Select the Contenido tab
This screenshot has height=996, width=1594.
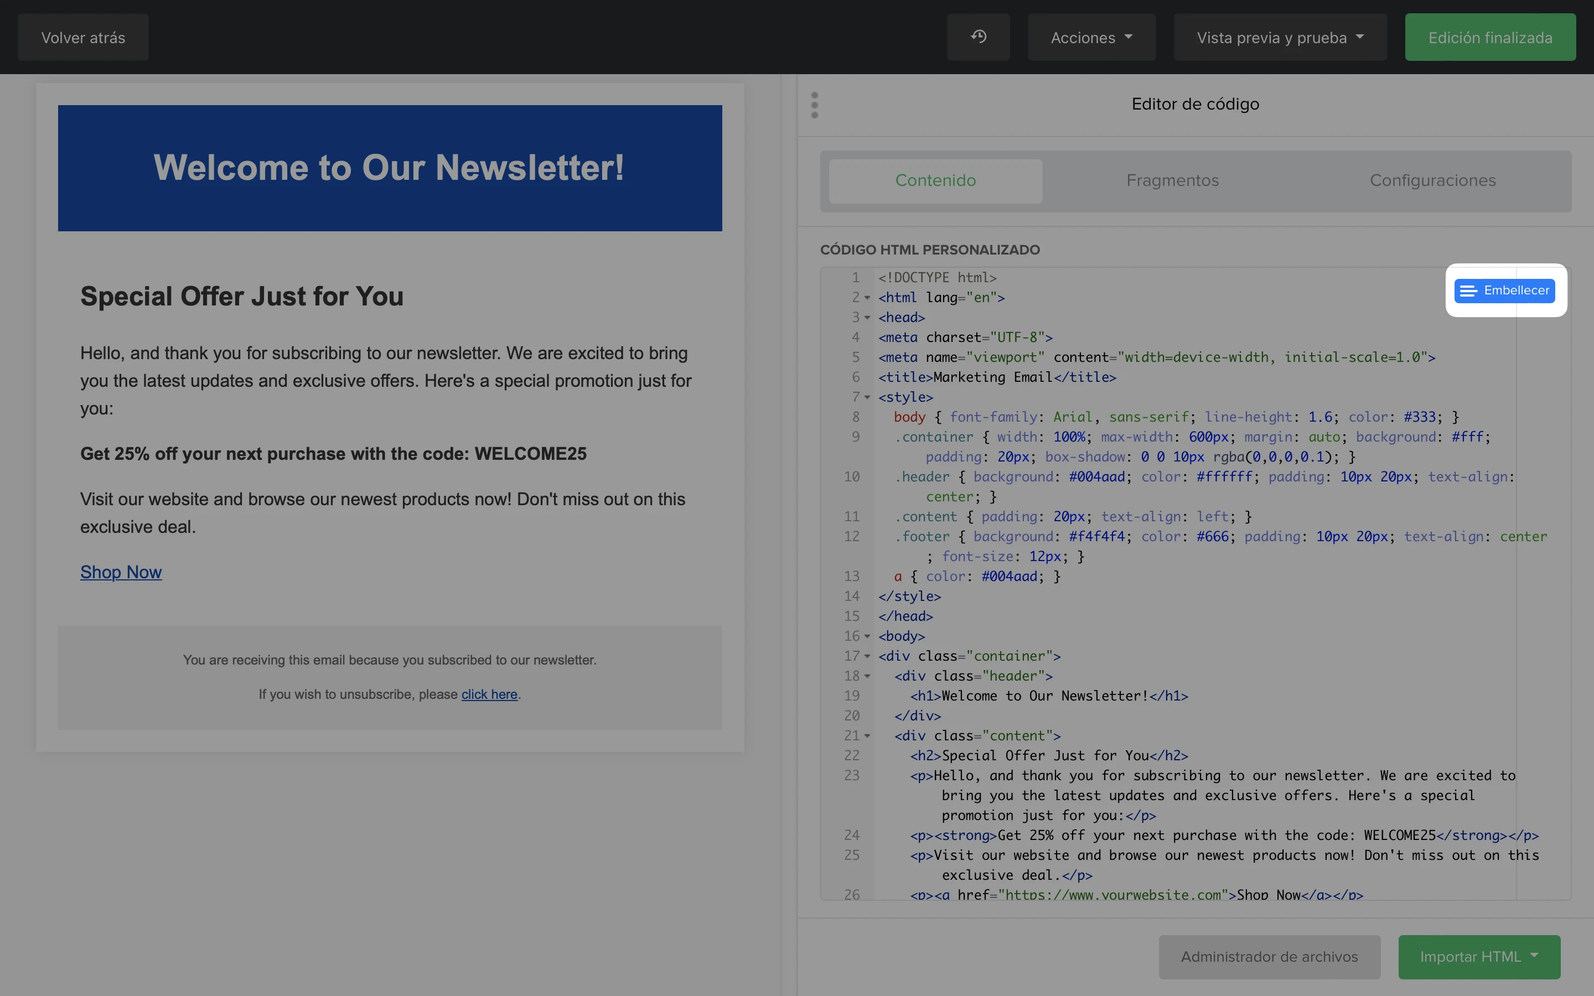click(935, 180)
